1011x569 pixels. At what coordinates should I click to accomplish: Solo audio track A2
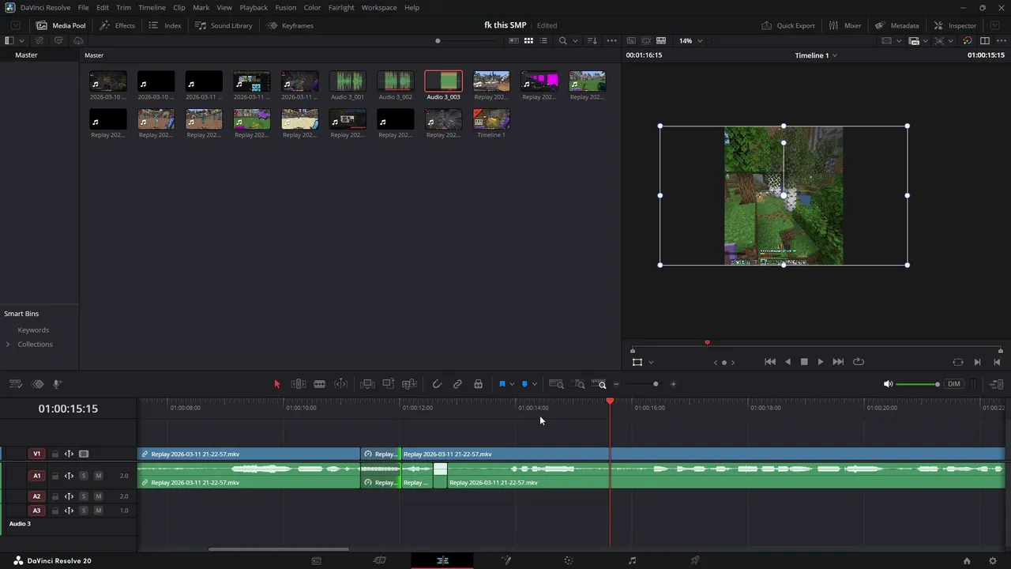(x=84, y=496)
